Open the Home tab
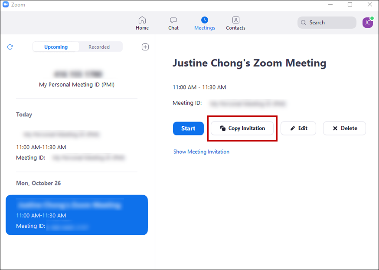This screenshot has width=379, height=270. point(142,23)
